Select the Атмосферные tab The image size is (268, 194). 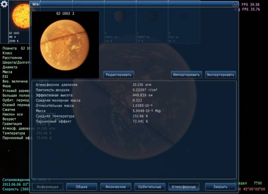[184, 187]
